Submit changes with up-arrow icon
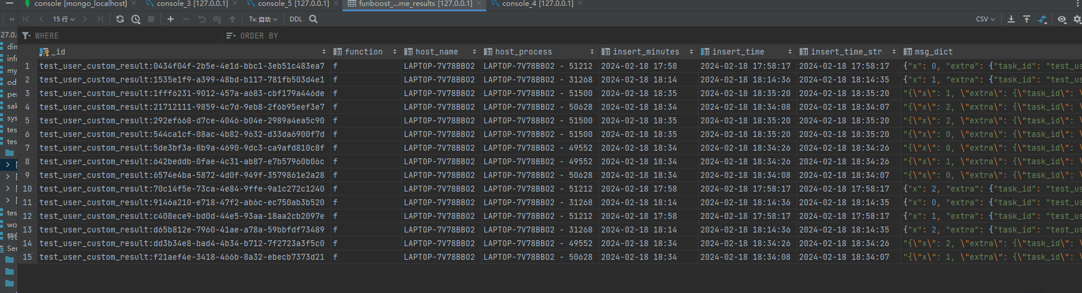 (232, 19)
